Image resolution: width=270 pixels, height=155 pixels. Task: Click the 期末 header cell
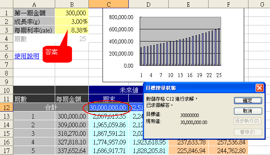[109, 99]
